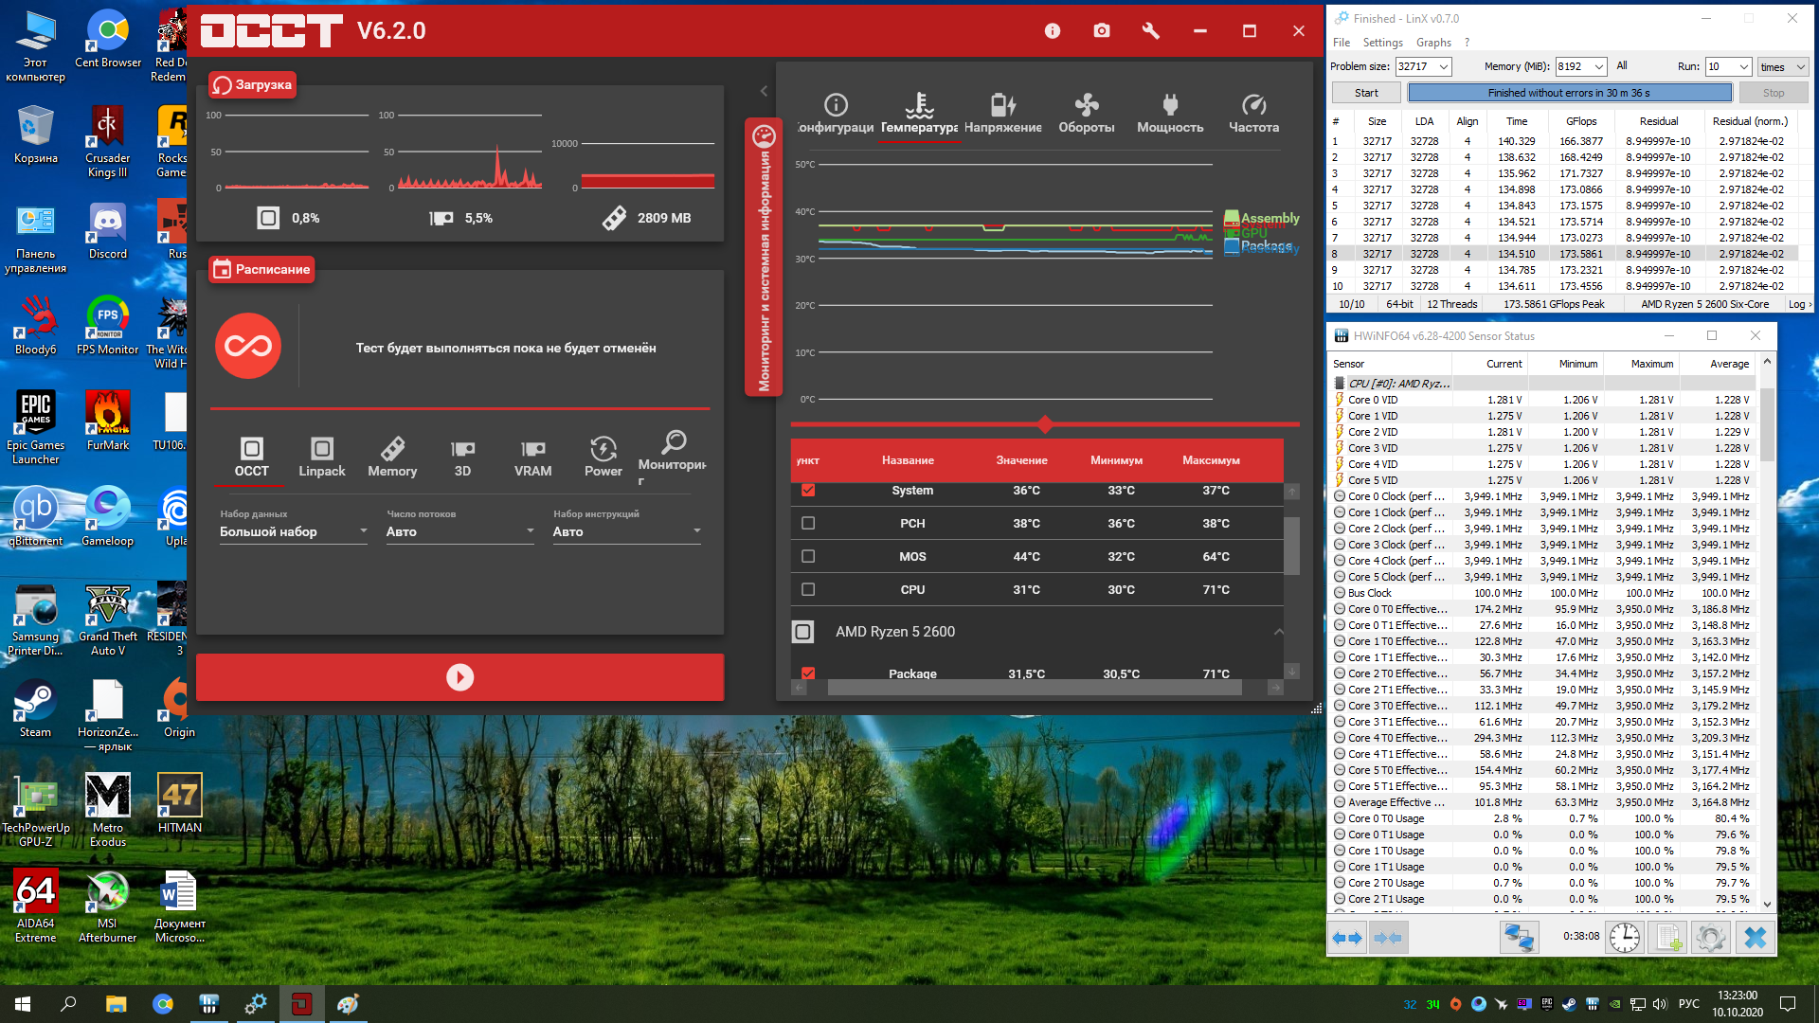Open LinX times unit dropdown

point(1783,66)
